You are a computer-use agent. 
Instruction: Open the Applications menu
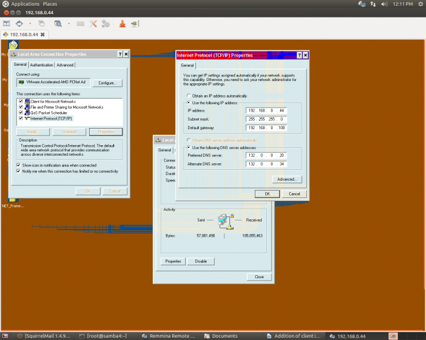coord(25,4)
